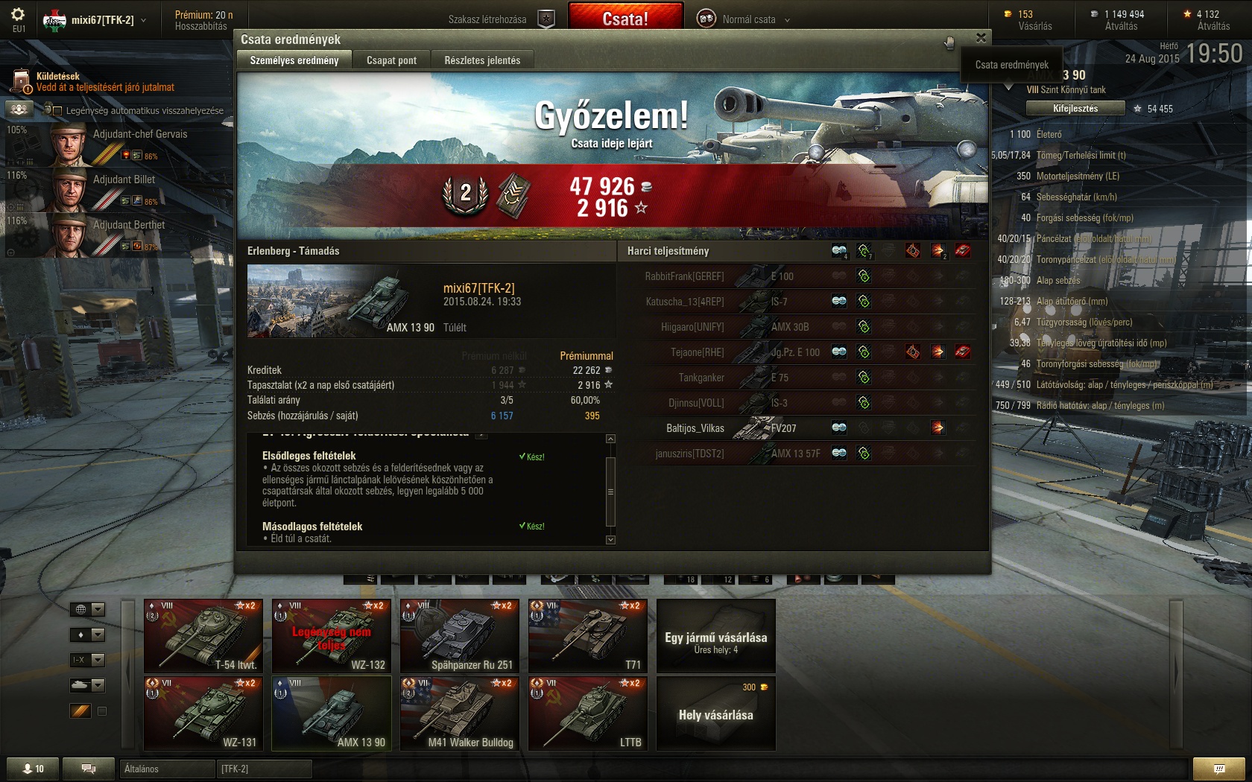Viewport: 1252px width, 782px height.
Task: Switch to the Csapat pont tab
Action: (391, 60)
